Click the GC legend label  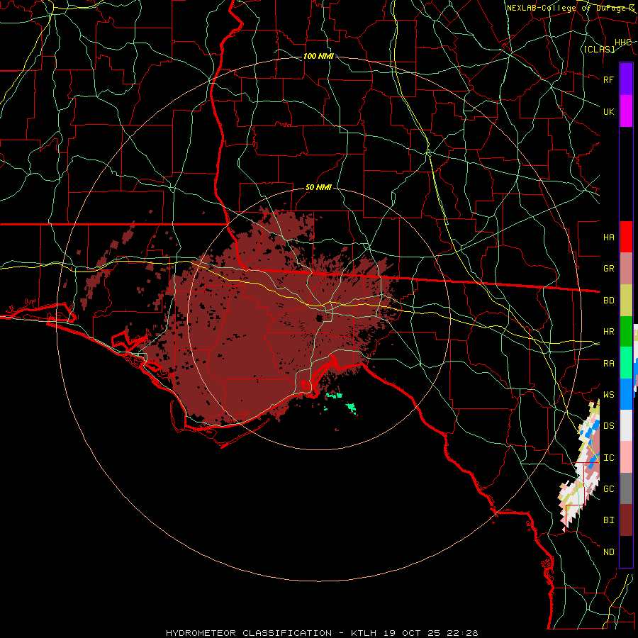pyautogui.click(x=609, y=489)
